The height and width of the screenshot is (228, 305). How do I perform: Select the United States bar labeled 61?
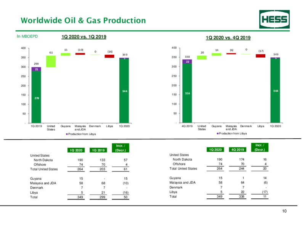pos(51,62)
